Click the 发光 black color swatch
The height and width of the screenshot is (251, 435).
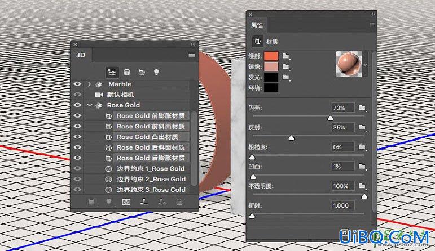(x=271, y=77)
